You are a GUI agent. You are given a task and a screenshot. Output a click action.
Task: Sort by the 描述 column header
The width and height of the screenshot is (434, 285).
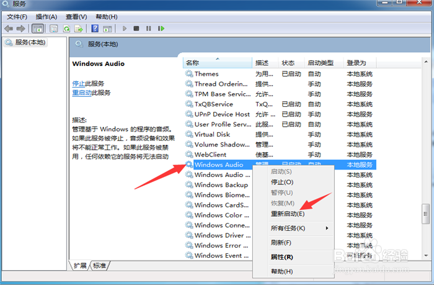265,63
